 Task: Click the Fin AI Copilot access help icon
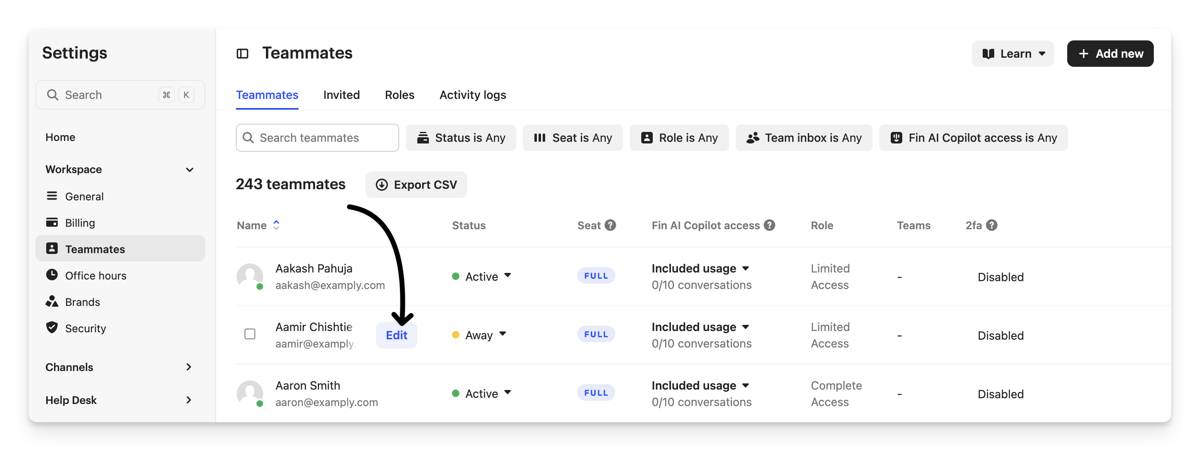click(769, 225)
